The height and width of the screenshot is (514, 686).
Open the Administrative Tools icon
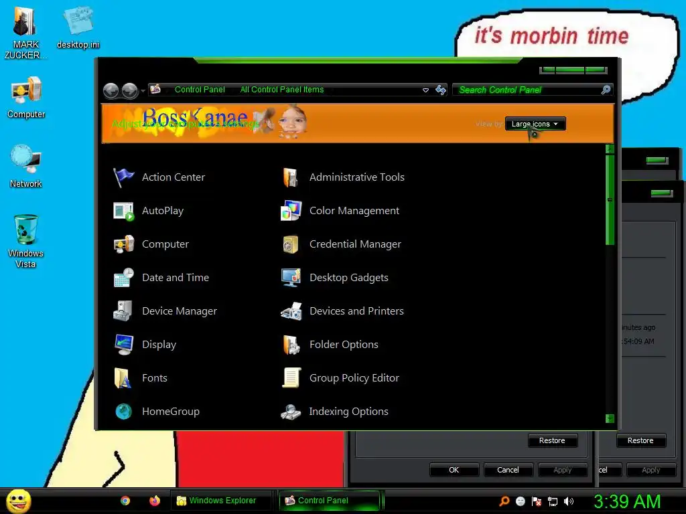(291, 177)
